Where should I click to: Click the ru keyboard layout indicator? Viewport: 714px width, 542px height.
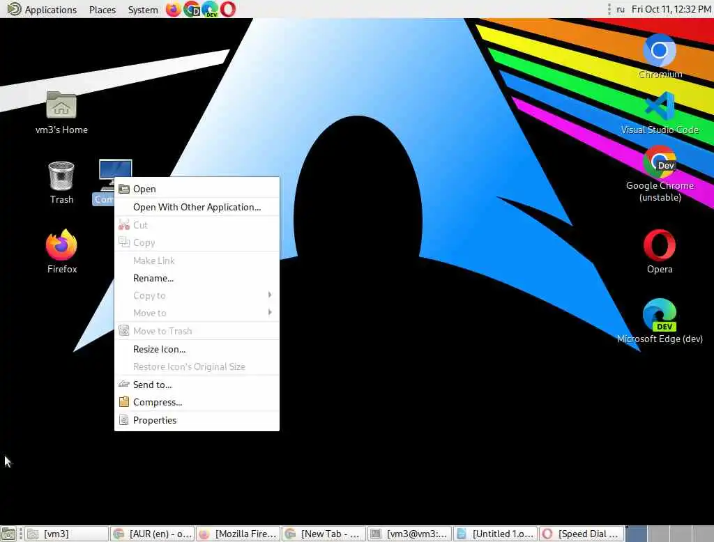coord(620,9)
